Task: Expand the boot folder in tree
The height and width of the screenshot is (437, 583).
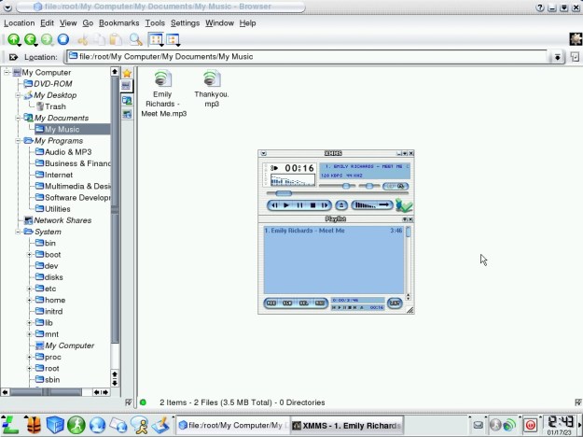Action: (x=30, y=254)
